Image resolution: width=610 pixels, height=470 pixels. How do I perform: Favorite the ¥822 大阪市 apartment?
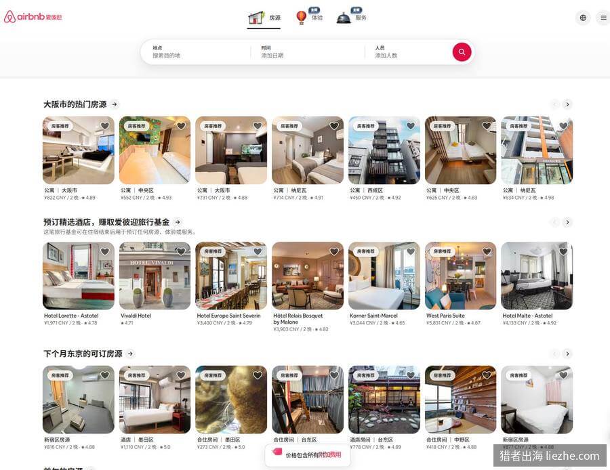click(105, 125)
